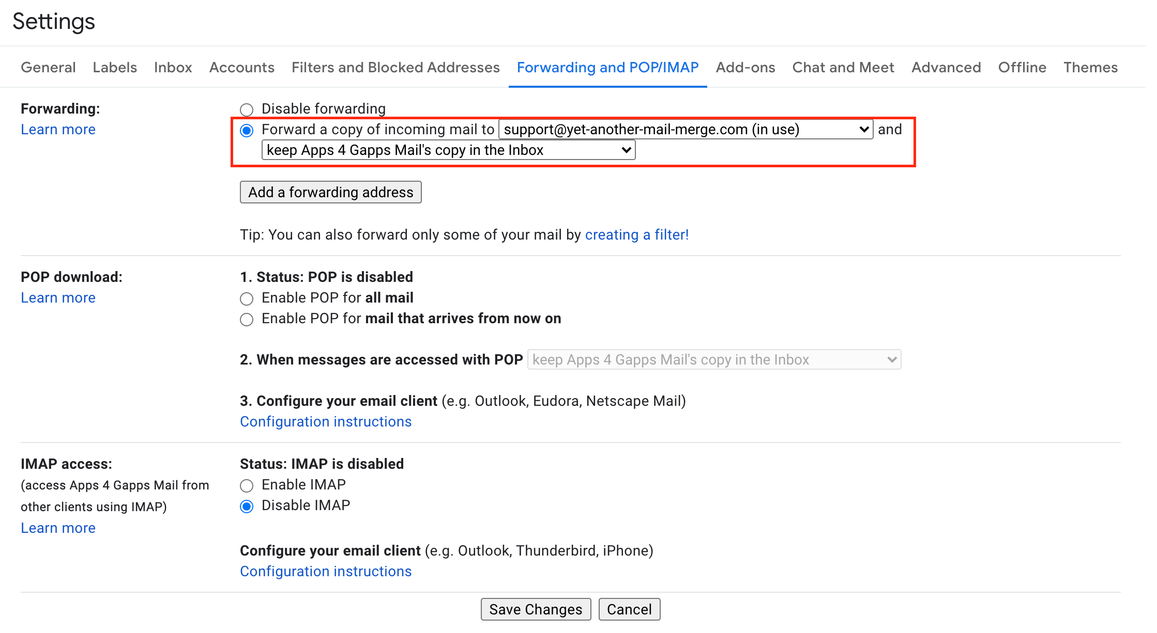The width and height of the screenshot is (1157, 633).
Task: Select Forward a copy of incoming mail option
Action: pyautogui.click(x=247, y=130)
